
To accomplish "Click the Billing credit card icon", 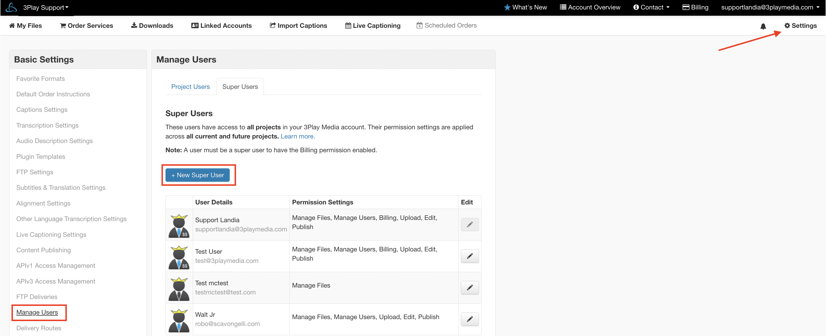I will point(685,7).
